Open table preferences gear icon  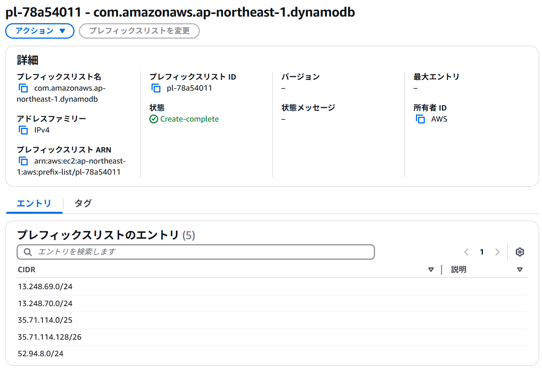tap(520, 252)
